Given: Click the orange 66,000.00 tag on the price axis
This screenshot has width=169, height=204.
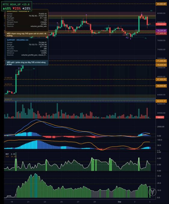Looking at the screenshot, I should tap(161, 86).
